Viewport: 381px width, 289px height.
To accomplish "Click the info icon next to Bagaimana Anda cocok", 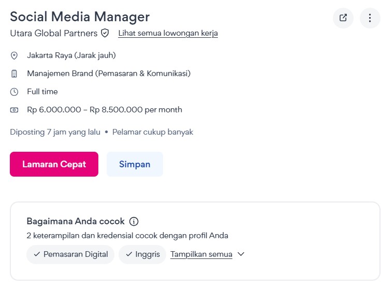I will 134,222.
